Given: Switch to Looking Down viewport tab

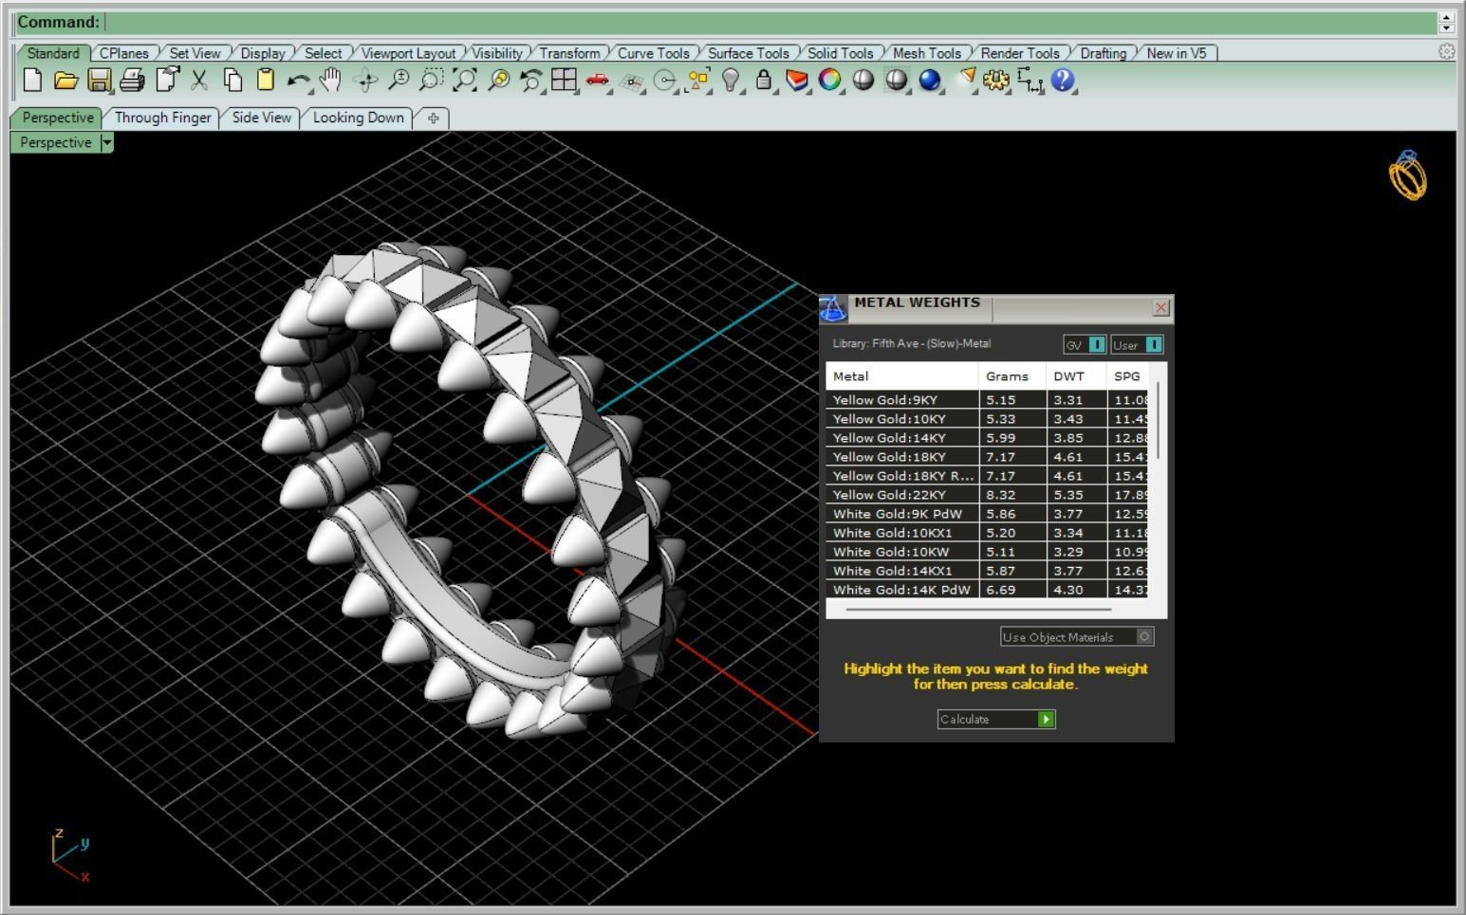Looking at the screenshot, I should tap(358, 118).
